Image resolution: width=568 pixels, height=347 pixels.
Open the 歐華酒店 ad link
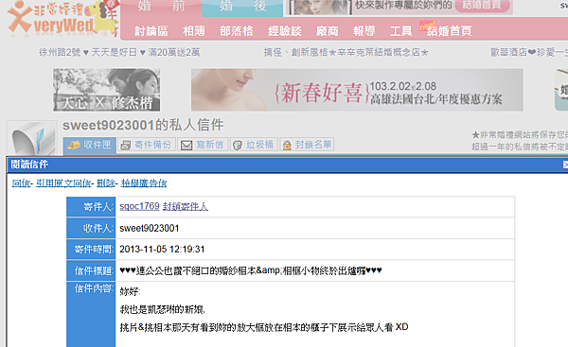[x=529, y=52]
